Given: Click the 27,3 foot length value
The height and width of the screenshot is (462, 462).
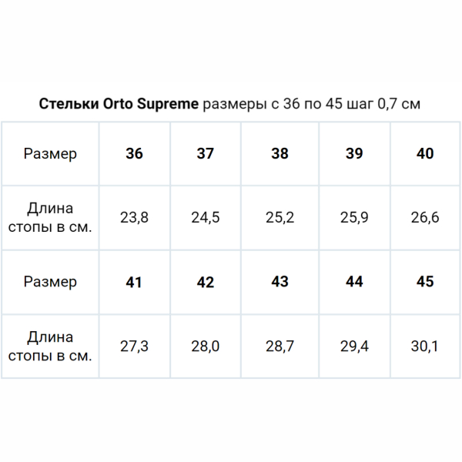Looking at the screenshot, I should [134, 346].
